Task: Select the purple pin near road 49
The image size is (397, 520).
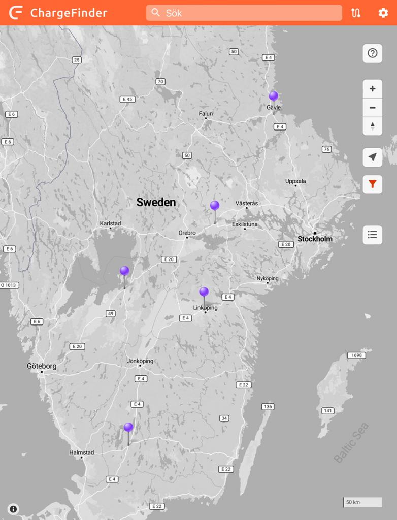Action: click(x=124, y=271)
